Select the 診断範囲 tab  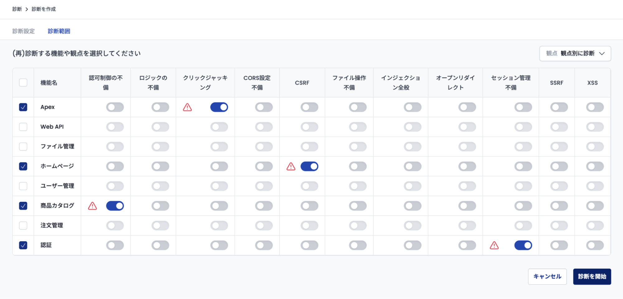59,31
